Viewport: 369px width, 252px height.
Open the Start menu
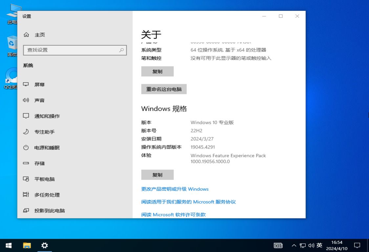click(8, 245)
